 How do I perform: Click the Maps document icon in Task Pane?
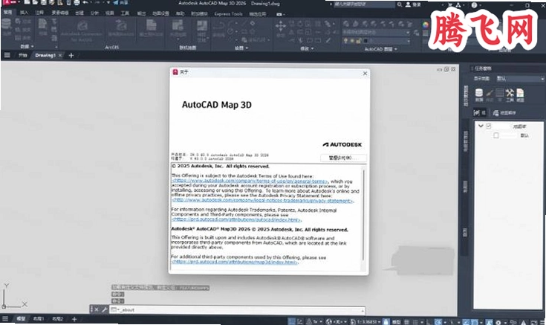(520, 93)
